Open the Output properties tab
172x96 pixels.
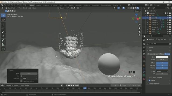144,47
